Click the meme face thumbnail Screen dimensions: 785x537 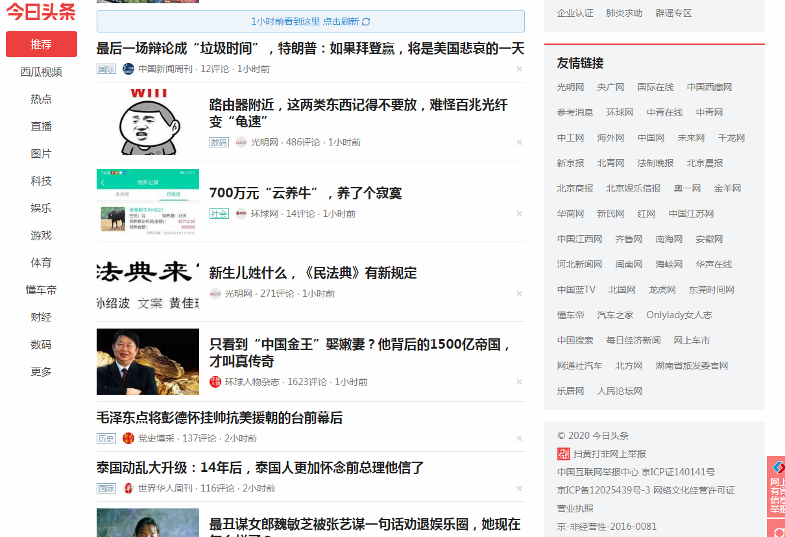point(148,122)
